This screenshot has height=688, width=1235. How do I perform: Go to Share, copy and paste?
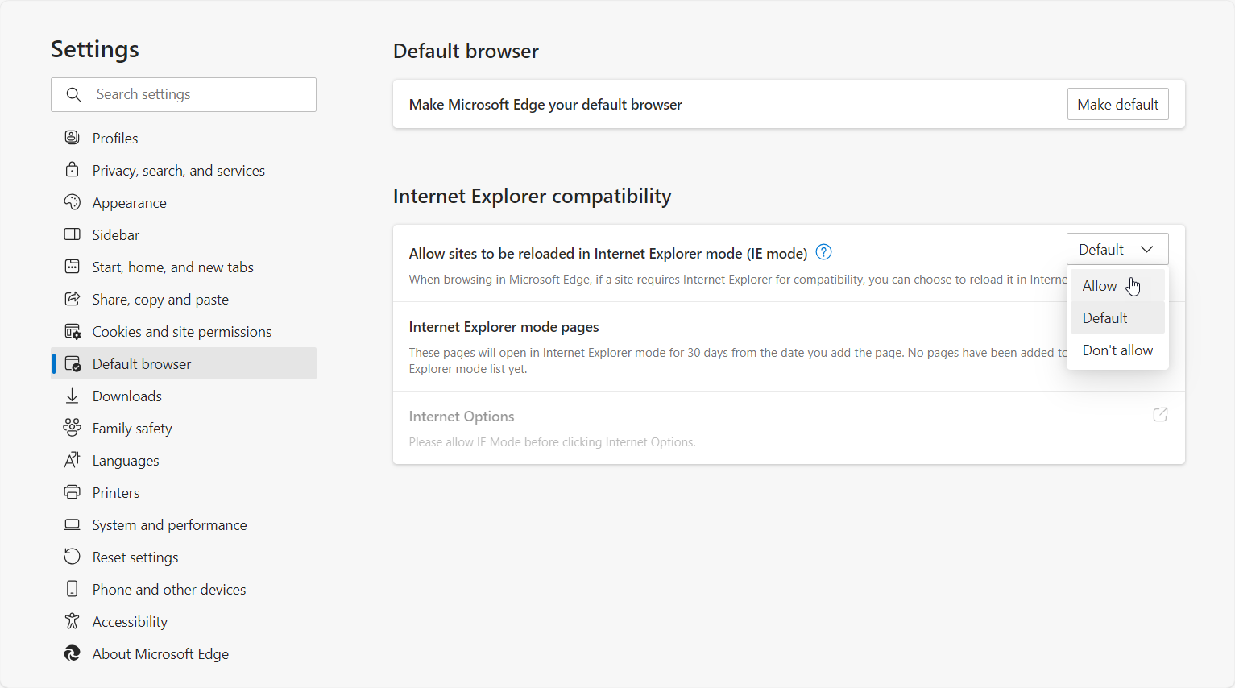(x=184, y=299)
